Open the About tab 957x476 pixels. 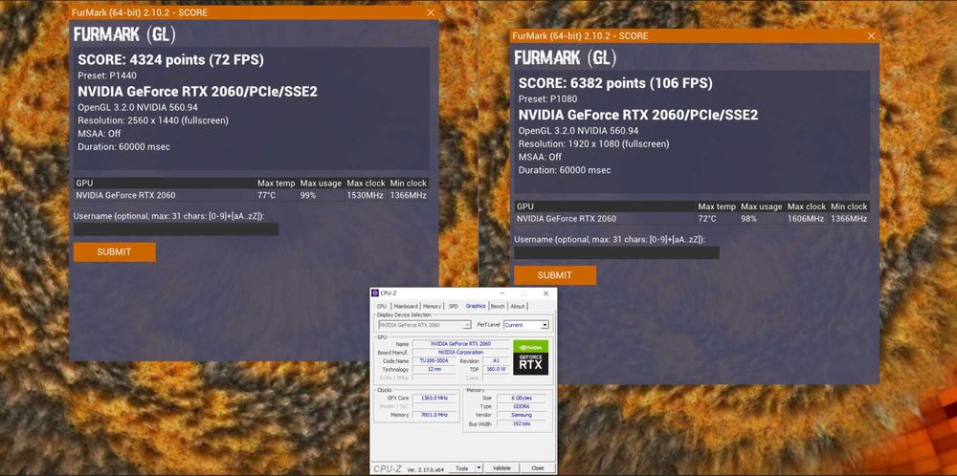pyautogui.click(x=518, y=307)
